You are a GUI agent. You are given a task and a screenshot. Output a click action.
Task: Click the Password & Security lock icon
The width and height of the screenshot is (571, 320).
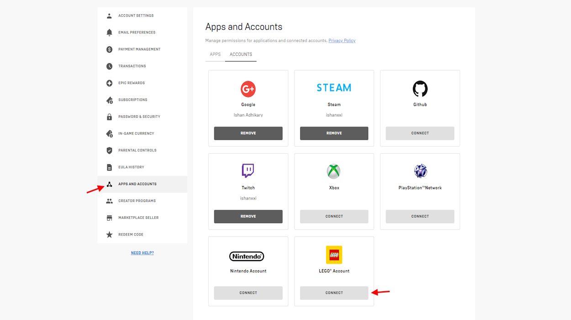[109, 117]
